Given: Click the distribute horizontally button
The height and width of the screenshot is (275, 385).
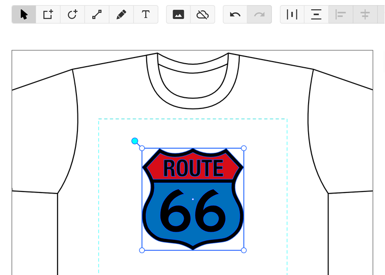Looking at the screenshot, I should coord(292,14).
